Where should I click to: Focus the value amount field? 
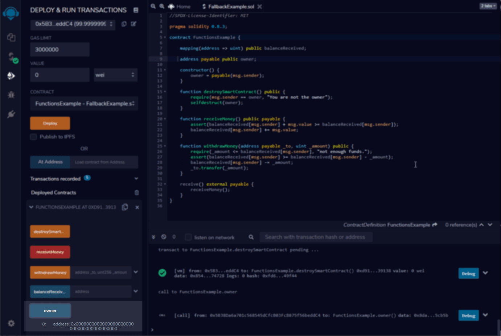(60, 75)
